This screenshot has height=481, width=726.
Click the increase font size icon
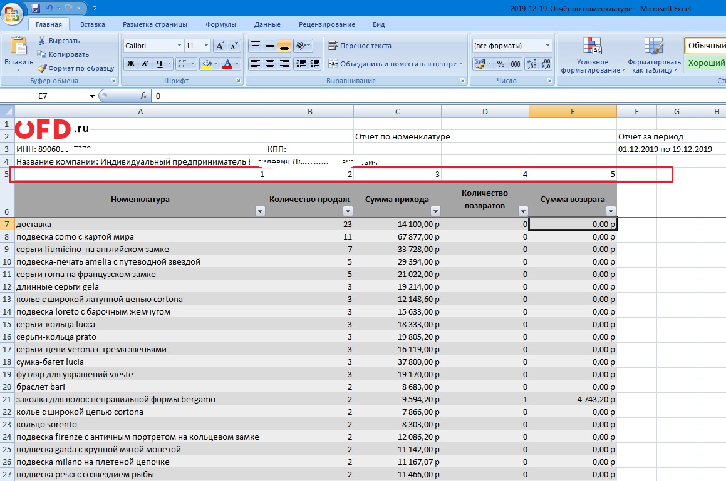220,46
